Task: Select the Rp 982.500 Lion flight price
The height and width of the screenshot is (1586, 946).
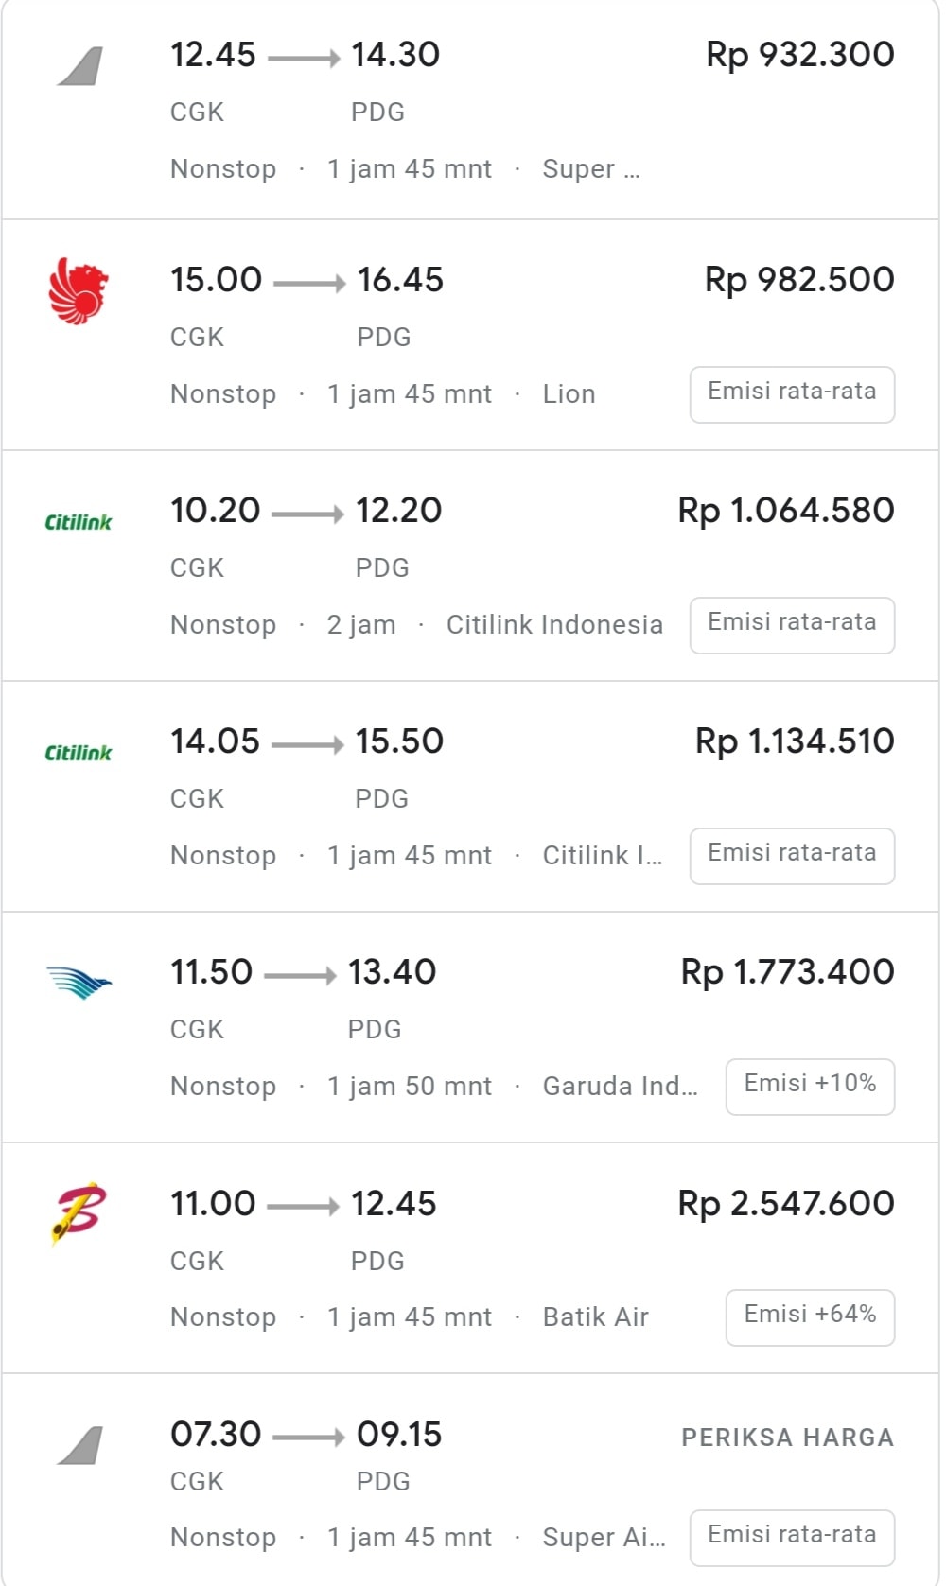Action: (799, 280)
